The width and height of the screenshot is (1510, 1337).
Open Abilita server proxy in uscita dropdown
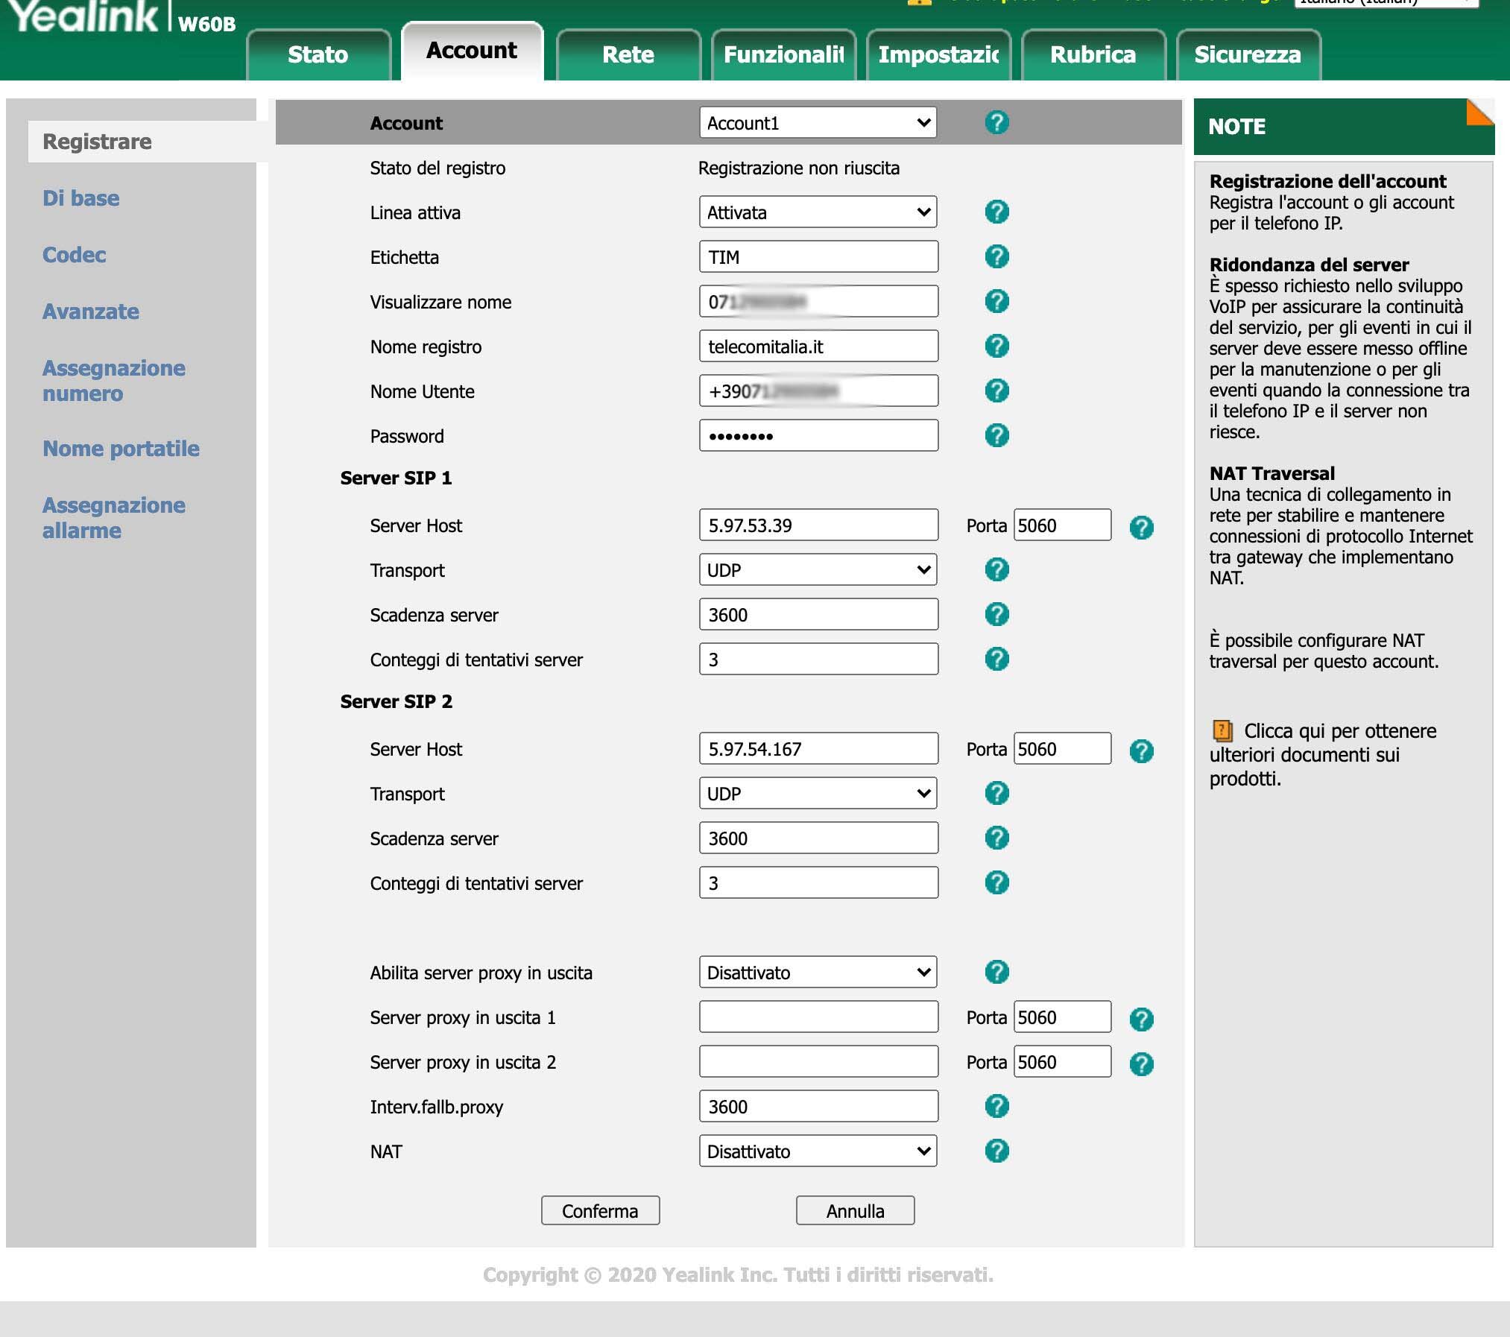tap(818, 973)
